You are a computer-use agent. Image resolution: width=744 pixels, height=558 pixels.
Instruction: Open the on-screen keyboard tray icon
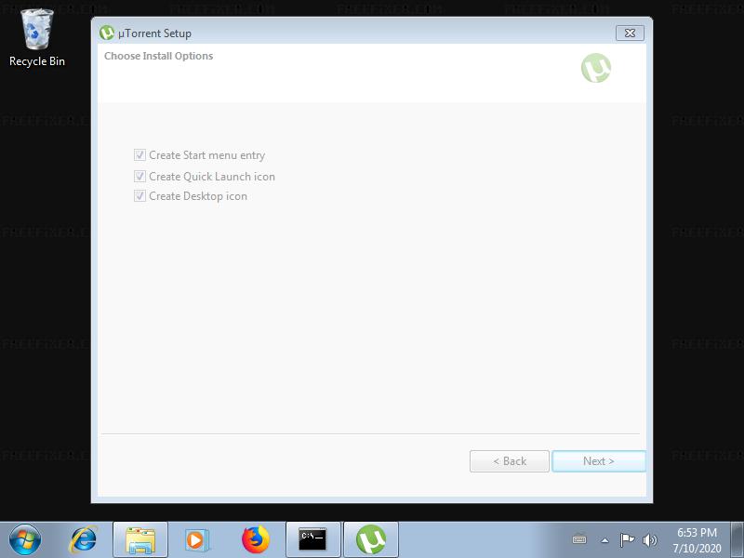tap(579, 539)
